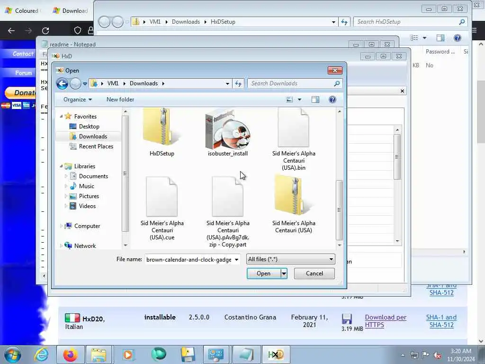
Task: Click VM1 in Open dialog breadcrumb
Action: [x=113, y=83]
